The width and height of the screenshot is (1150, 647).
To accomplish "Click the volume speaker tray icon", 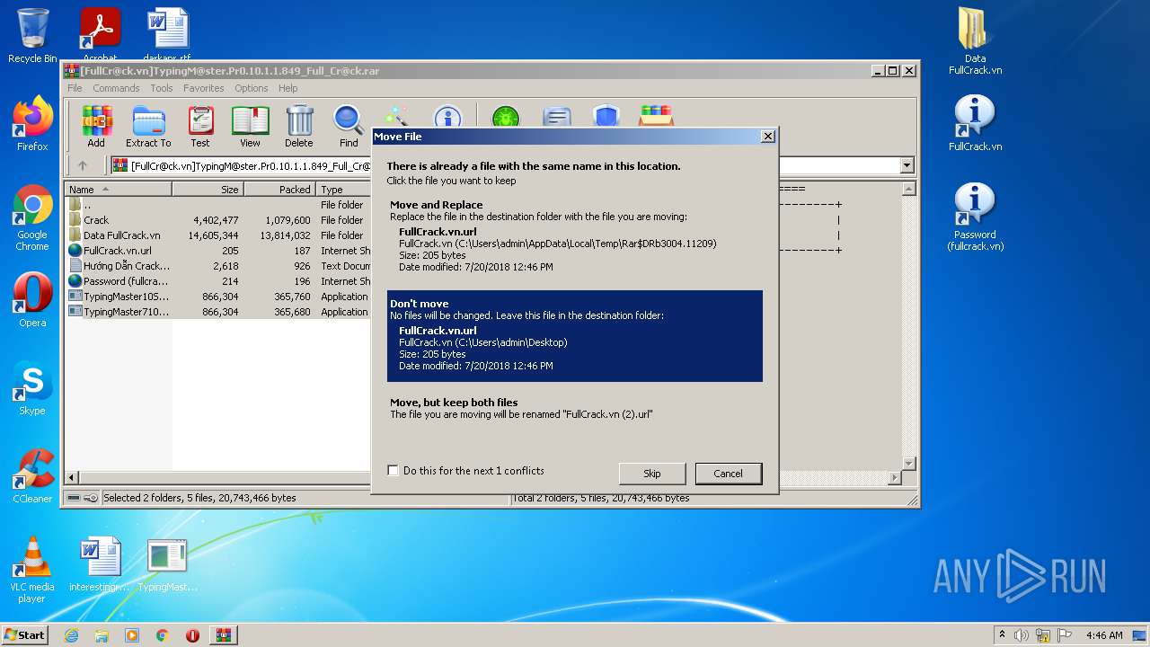I will (x=1022, y=635).
